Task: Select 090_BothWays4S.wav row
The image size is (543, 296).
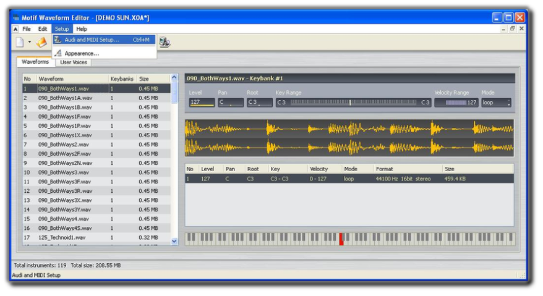Action: [x=96, y=228]
